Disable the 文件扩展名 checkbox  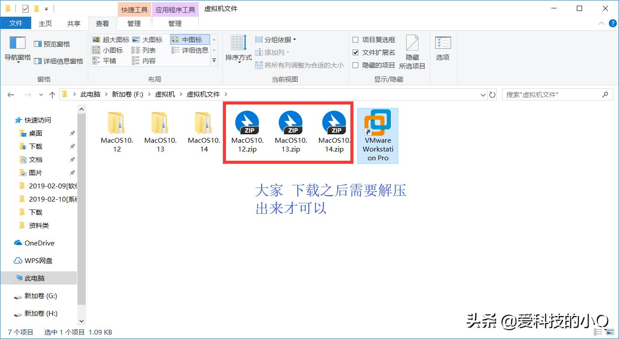coord(356,52)
